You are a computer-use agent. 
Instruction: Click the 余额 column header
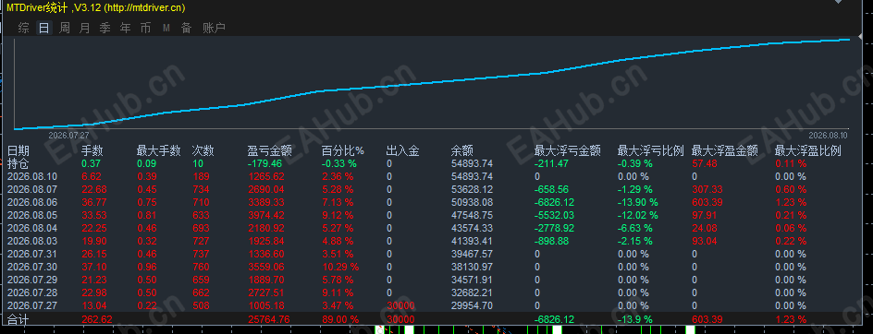pos(462,150)
